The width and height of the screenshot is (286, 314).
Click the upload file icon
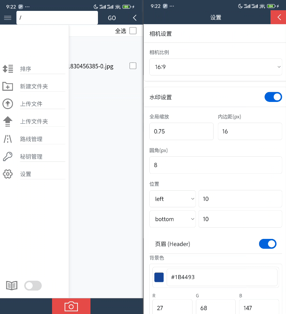[7, 104]
